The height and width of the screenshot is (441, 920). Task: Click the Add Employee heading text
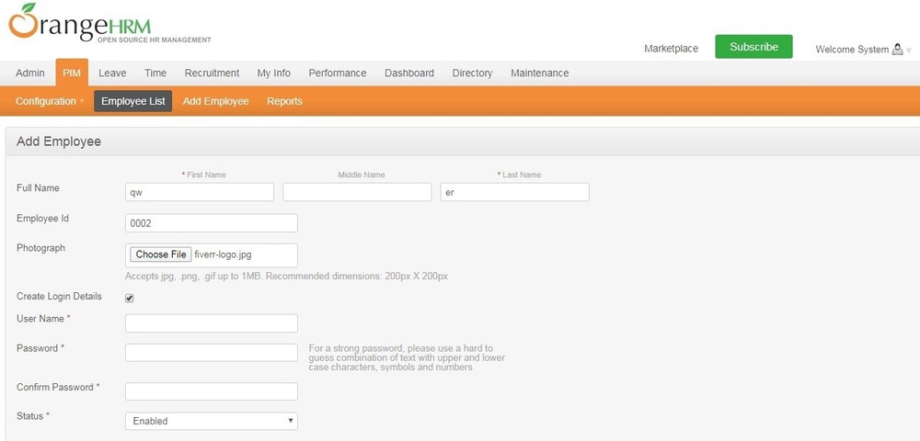59,141
